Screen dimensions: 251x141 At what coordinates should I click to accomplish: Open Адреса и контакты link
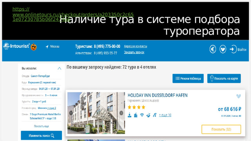[135, 46]
